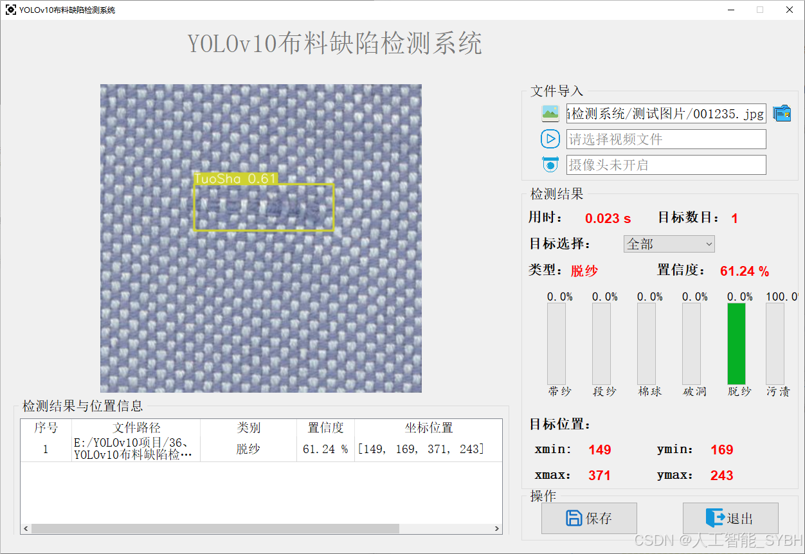
Task: Click the TuoSha 0.61 detection label
Action: [235, 179]
